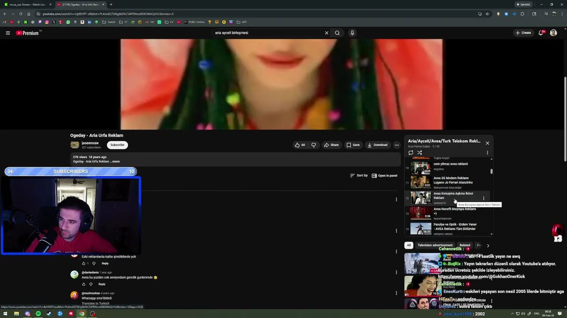Image resolution: width=567 pixels, height=318 pixels.
Task: Open Steam from the taskbar
Action: click(x=49, y=314)
